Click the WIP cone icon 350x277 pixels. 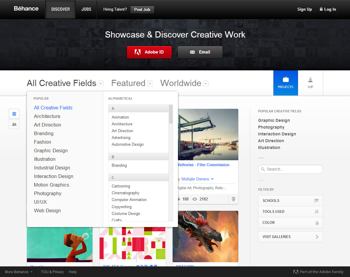310,80
